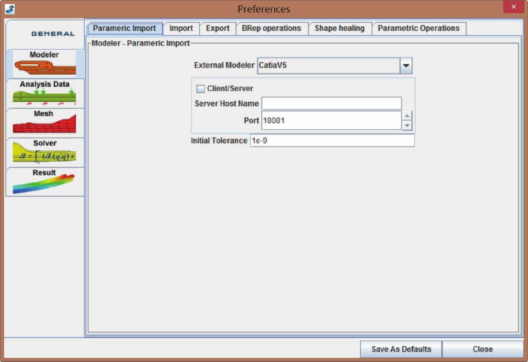Switch to the Import tab
This screenshot has width=528, height=362.
click(x=181, y=29)
